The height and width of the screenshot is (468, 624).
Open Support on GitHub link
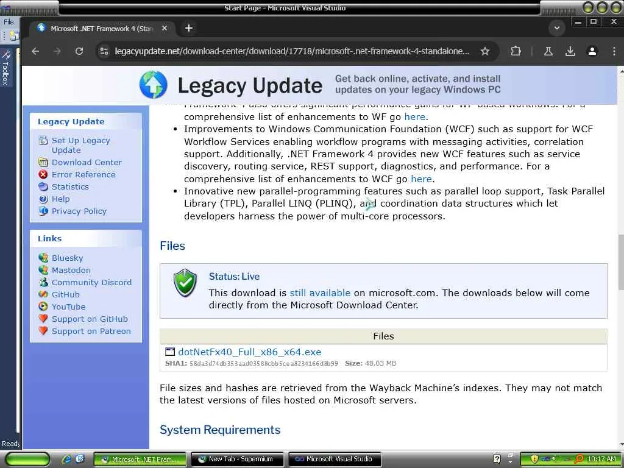(x=90, y=319)
